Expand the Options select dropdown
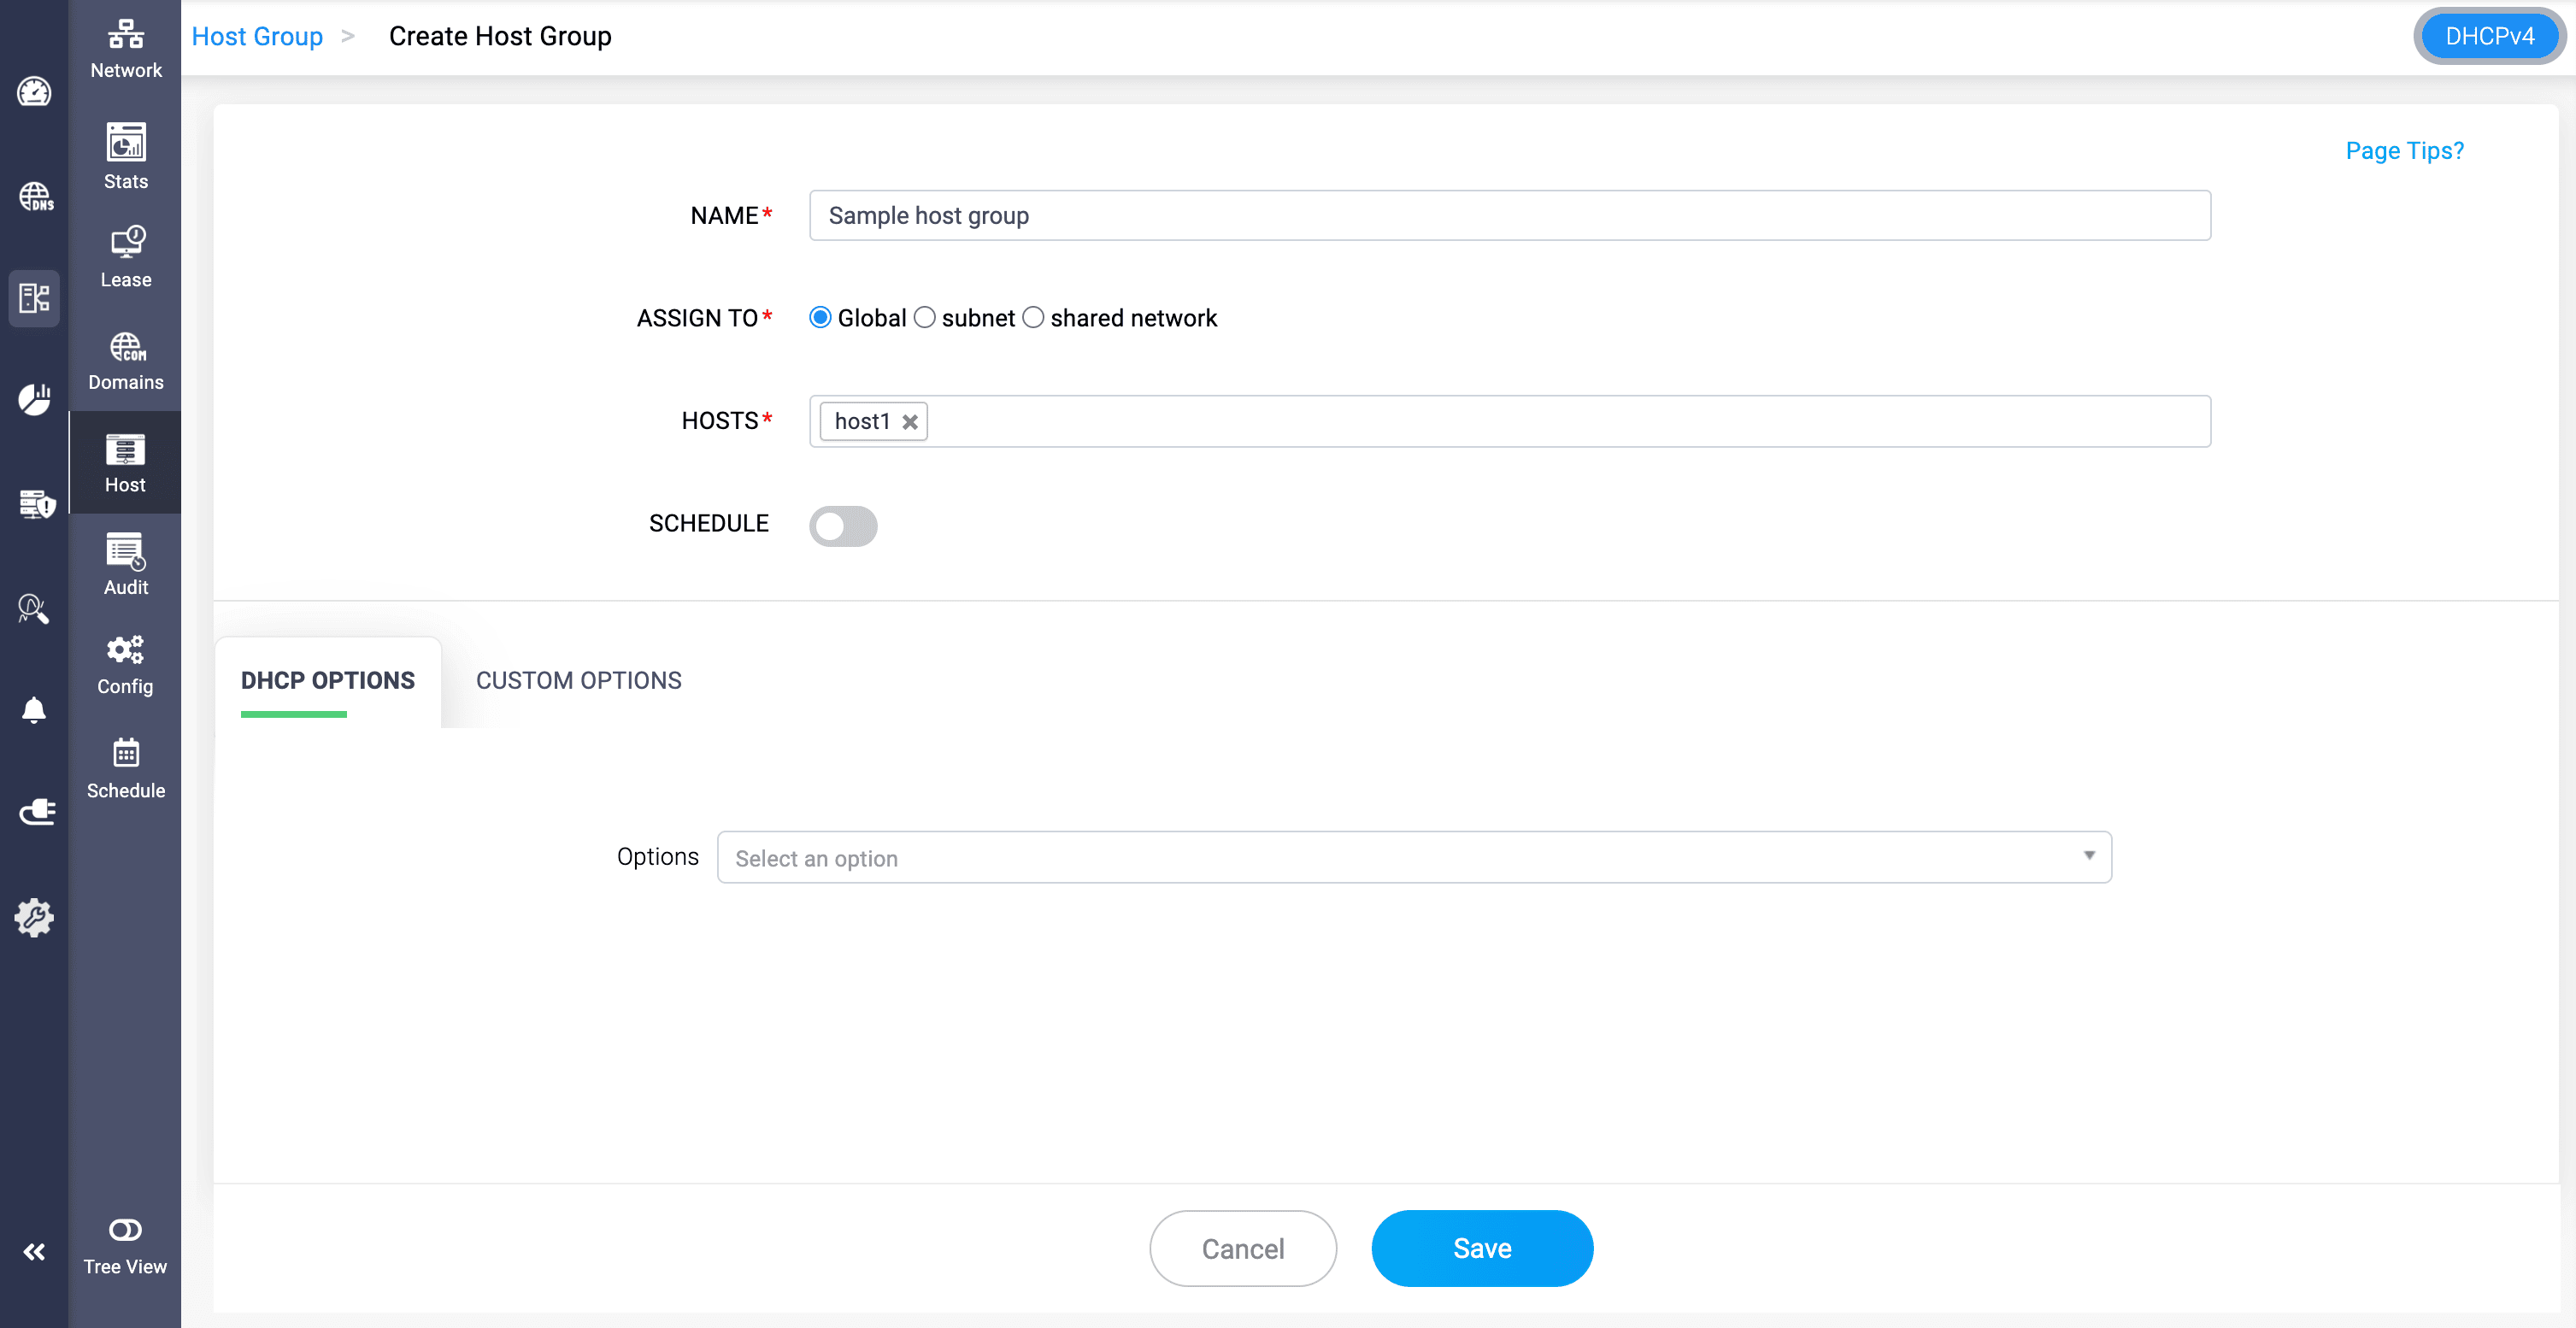 1413,857
